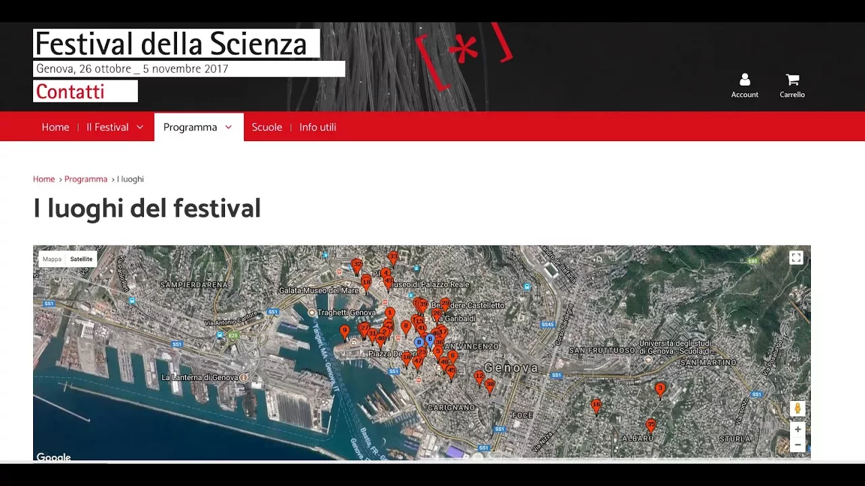The height and width of the screenshot is (486, 865).
Task: Select map marker number 6
Action: click(x=453, y=358)
